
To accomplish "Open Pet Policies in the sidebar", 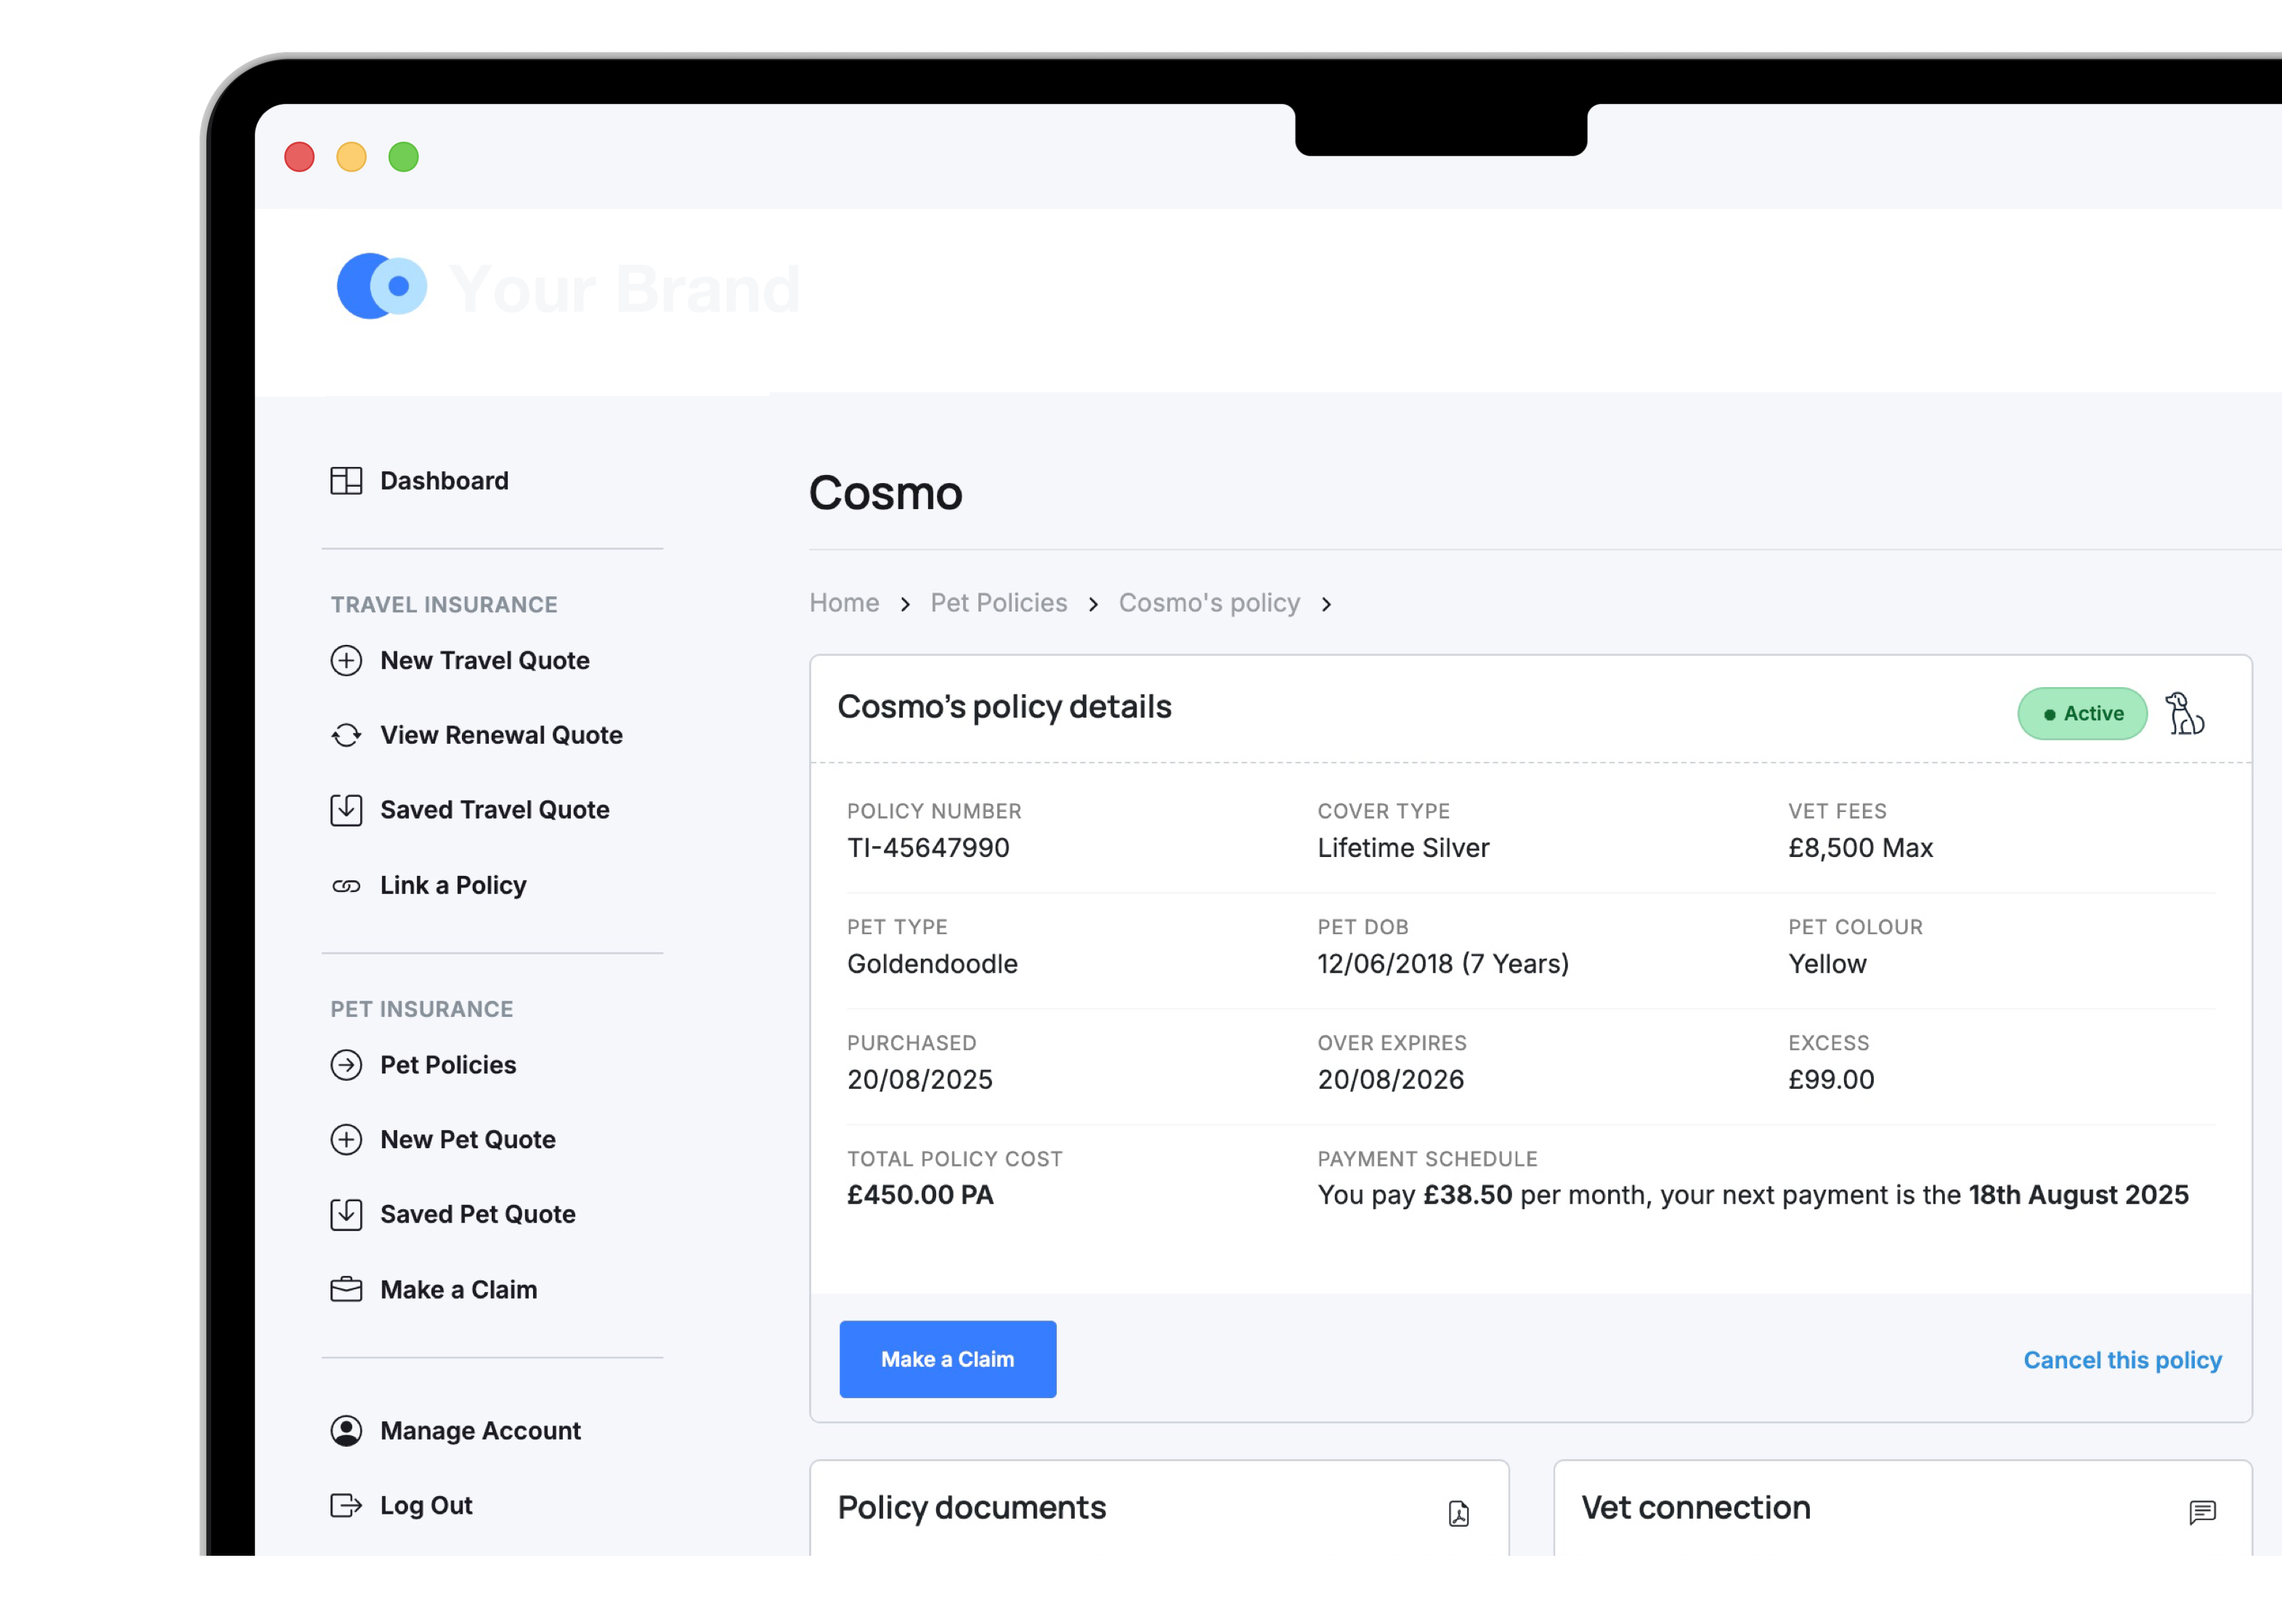I will point(447,1065).
